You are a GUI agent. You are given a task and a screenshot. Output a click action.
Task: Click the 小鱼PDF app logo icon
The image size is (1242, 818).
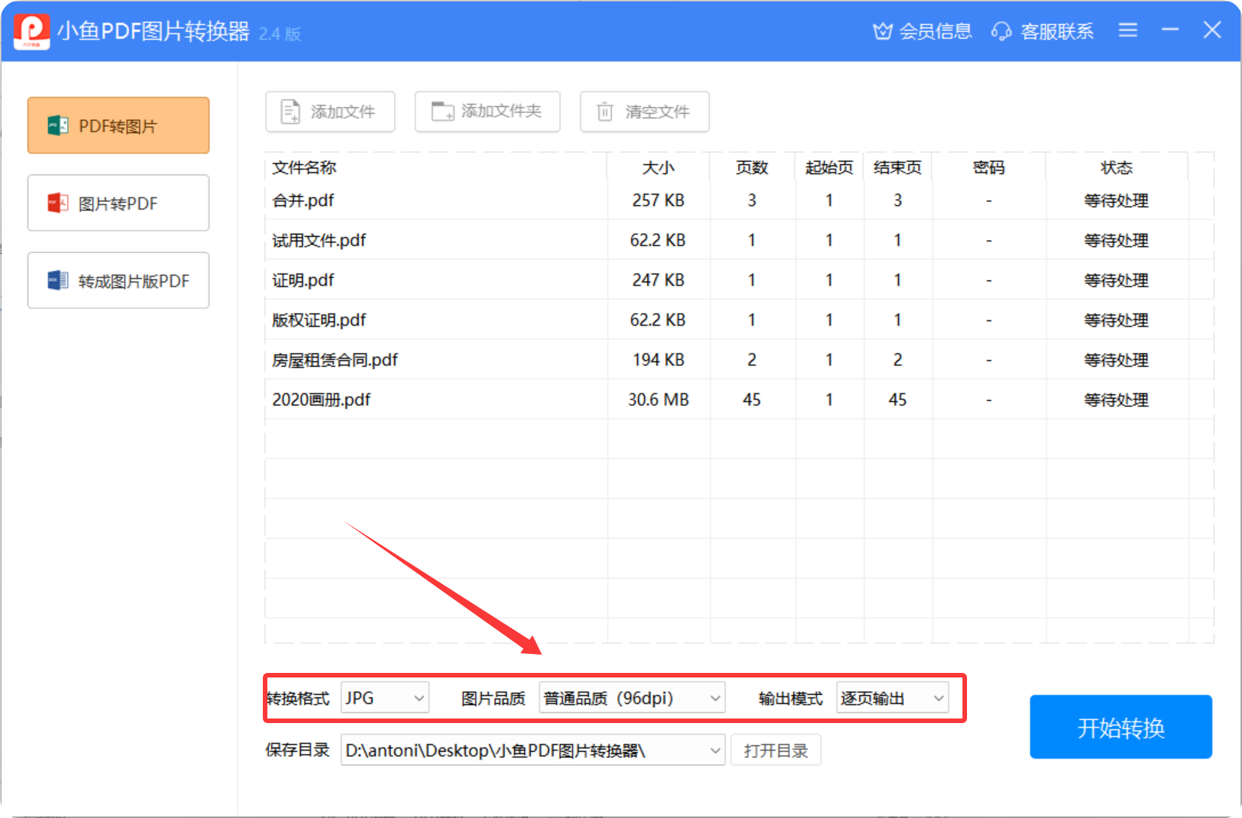click(x=30, y=30)
